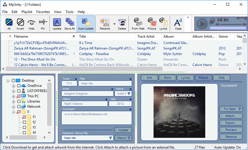Expand the Libraries tree node
The width and height of the screenshot is (248, 150).
click(x=13, y=102)
